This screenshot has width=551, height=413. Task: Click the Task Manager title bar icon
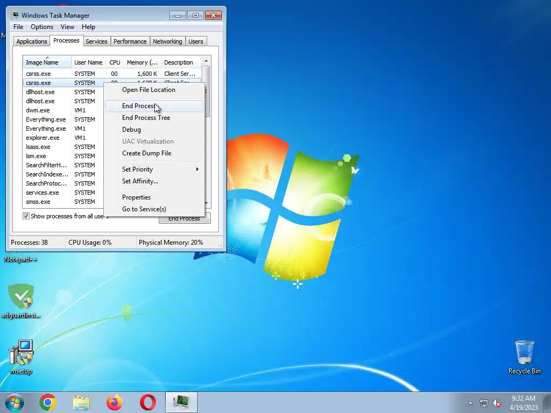(15, 15)
